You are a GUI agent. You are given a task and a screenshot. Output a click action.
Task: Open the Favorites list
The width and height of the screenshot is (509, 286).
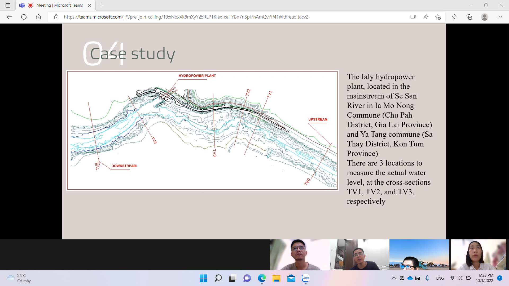[x=455, y=17]
